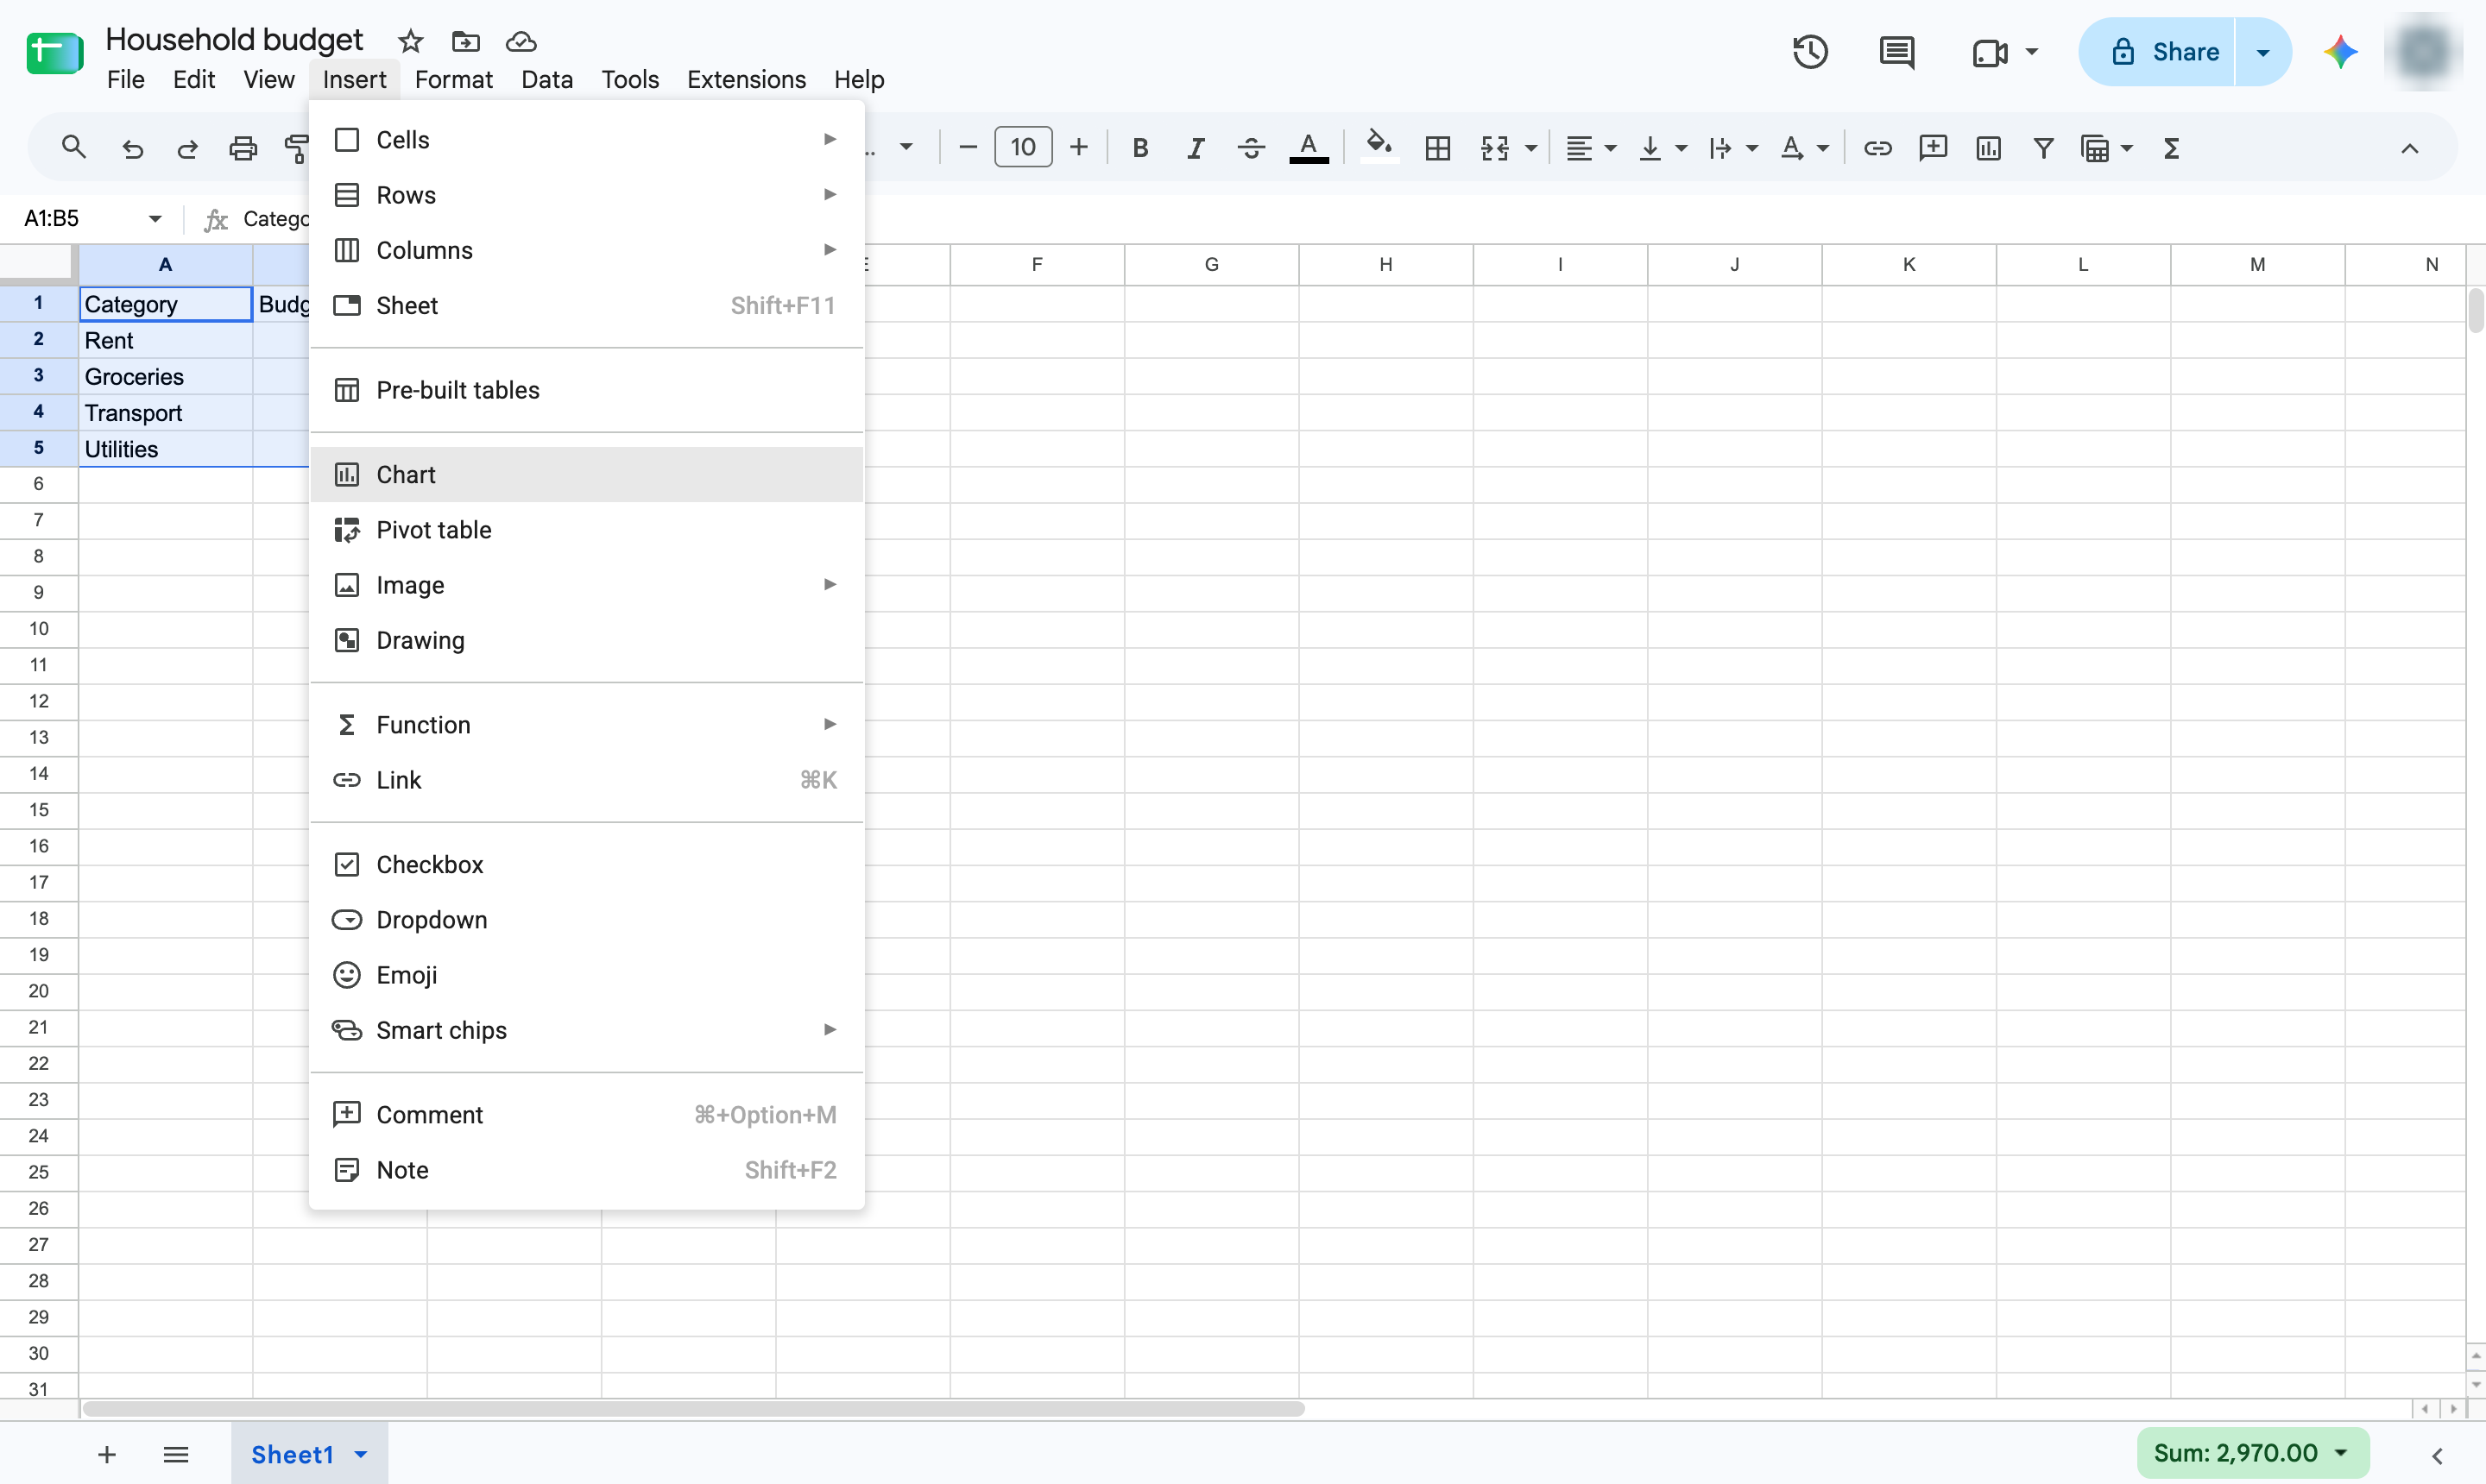Toggle italic formatting
The width and height of the screenshot is (2486, 1484).
click(1196, 148)
